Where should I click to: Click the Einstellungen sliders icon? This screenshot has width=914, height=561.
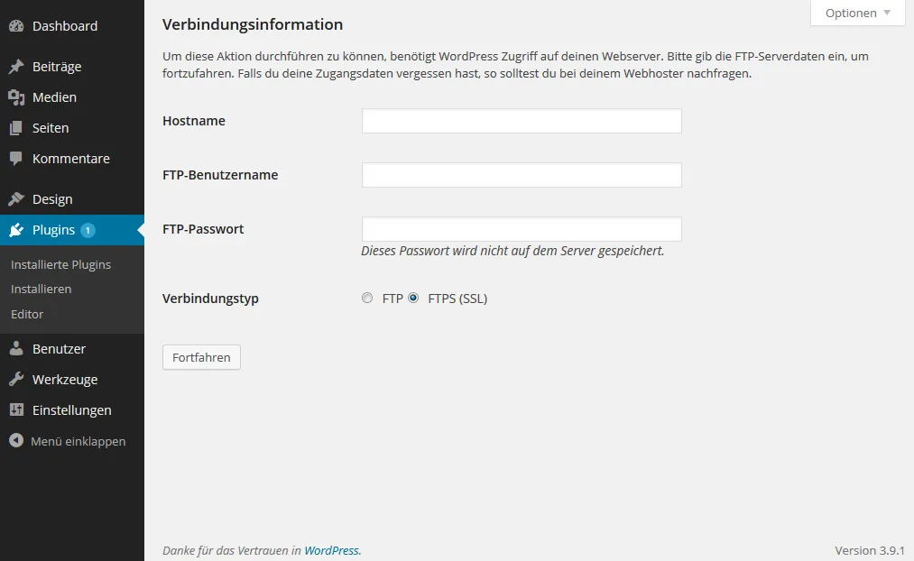pos(16,410)
